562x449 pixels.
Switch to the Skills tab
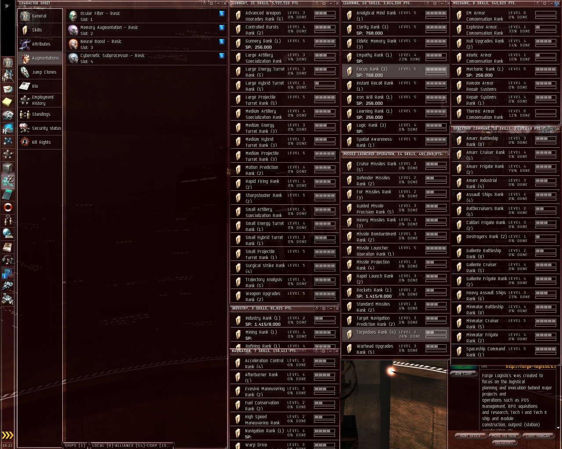pyautogui.click(x=40, y=30)
